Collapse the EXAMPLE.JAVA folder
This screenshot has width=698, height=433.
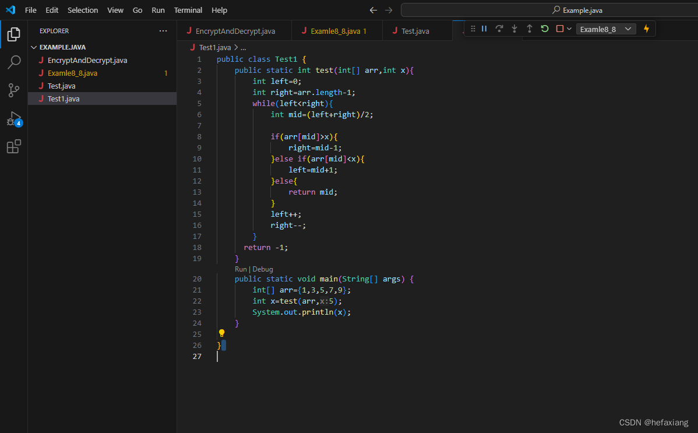click(35, 47)
